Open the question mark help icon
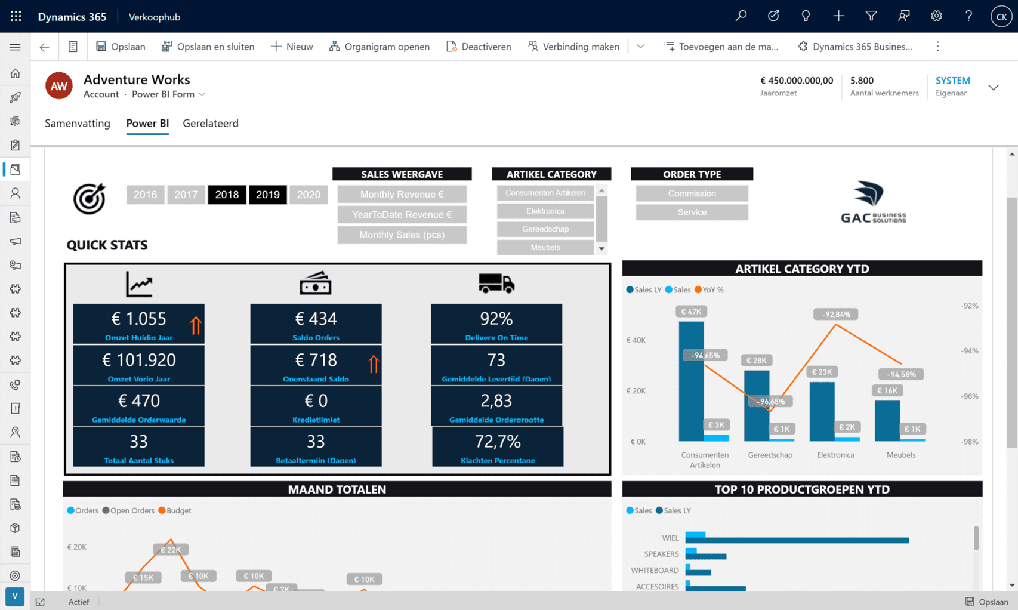This screenshot has width=1018, height=610. point(968,16)
